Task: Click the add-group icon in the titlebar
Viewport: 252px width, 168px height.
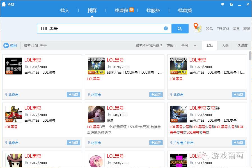Action: click(x=231, y=4)
